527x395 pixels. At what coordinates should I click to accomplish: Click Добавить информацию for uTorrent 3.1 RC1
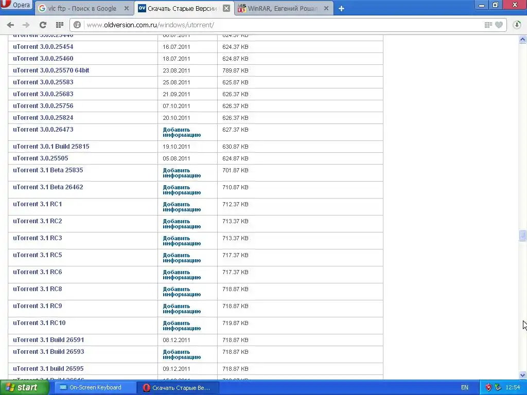pos(182,207)
